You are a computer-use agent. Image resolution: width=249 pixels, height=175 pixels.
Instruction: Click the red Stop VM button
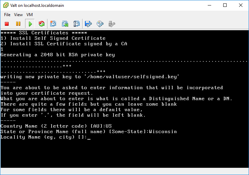click(x=7, y=24)
